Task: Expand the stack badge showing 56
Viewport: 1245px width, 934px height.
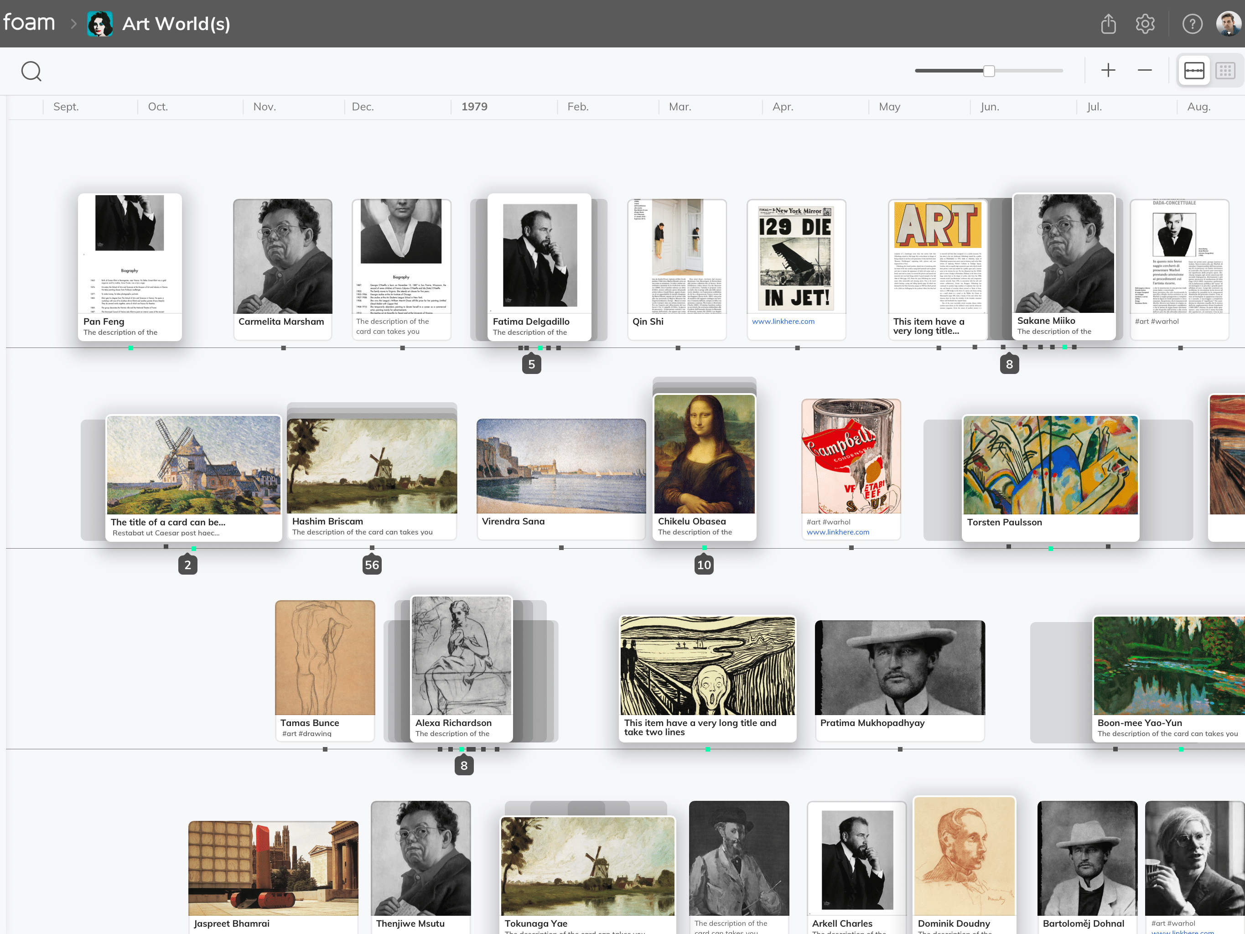Action: point(372,565)
